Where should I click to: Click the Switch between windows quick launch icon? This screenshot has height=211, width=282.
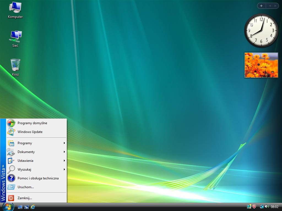coord(26,207)
